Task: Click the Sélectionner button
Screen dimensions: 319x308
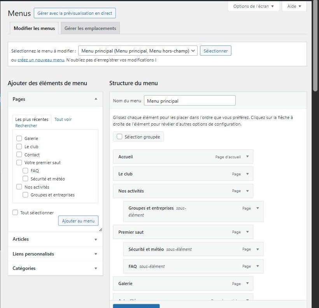Action: (216, 51)
